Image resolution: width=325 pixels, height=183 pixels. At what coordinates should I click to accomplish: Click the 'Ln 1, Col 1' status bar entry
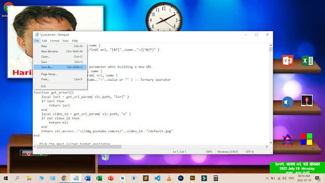pyautogui.click(x=179, y=151)
